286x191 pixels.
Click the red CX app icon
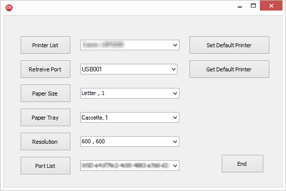(9, 8)
